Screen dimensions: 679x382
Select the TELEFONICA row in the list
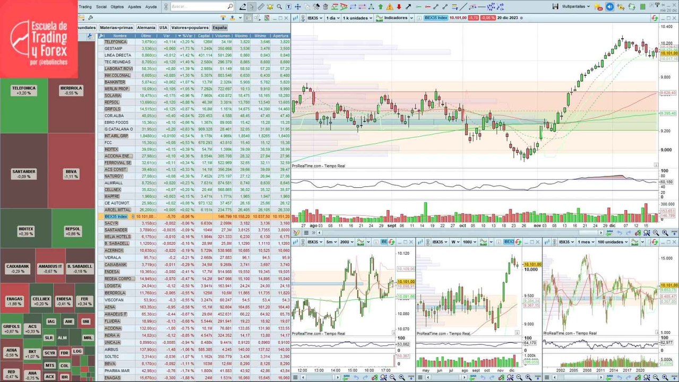tap(194, 41)
